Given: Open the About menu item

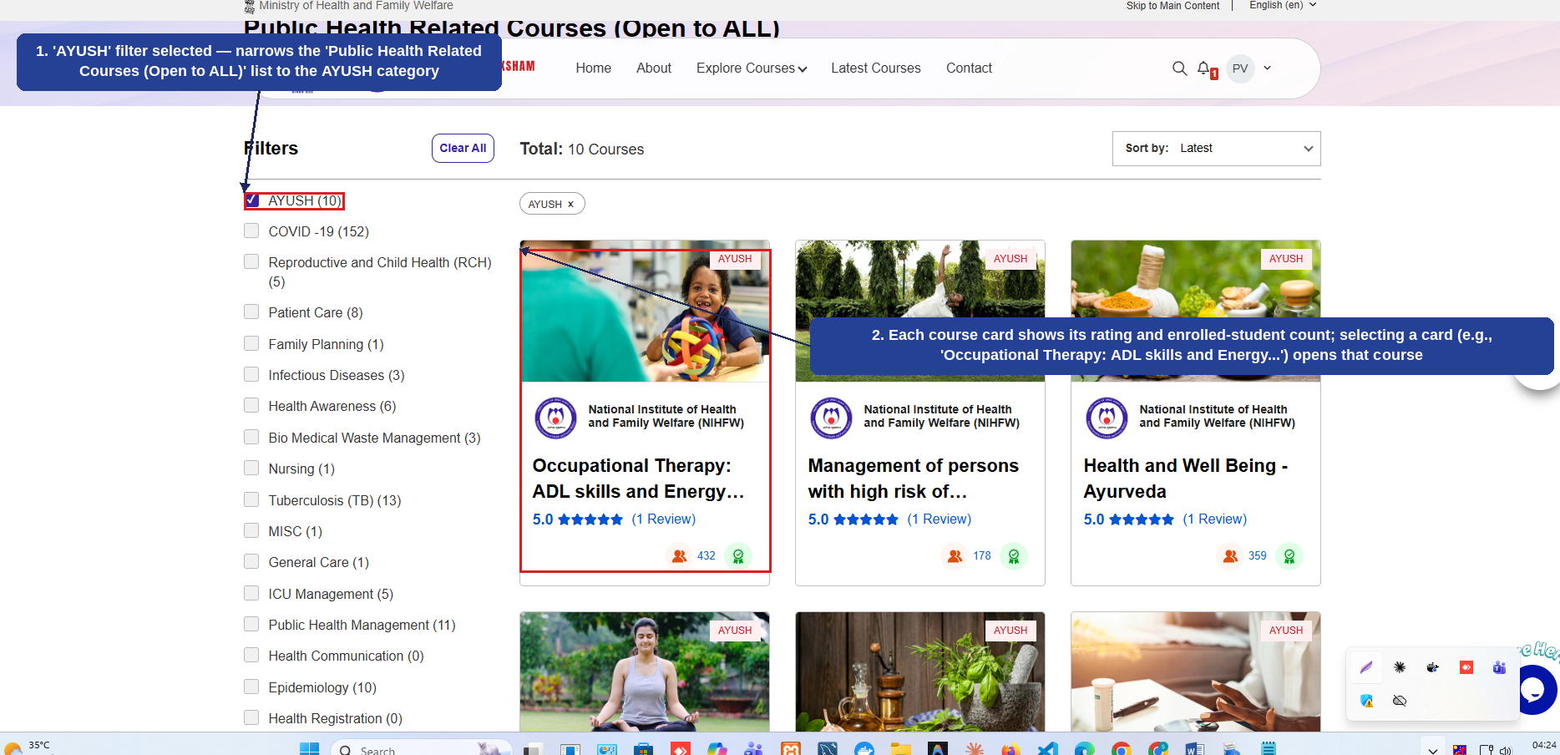Looking at the screenshot, I should [x=654, y=68].
